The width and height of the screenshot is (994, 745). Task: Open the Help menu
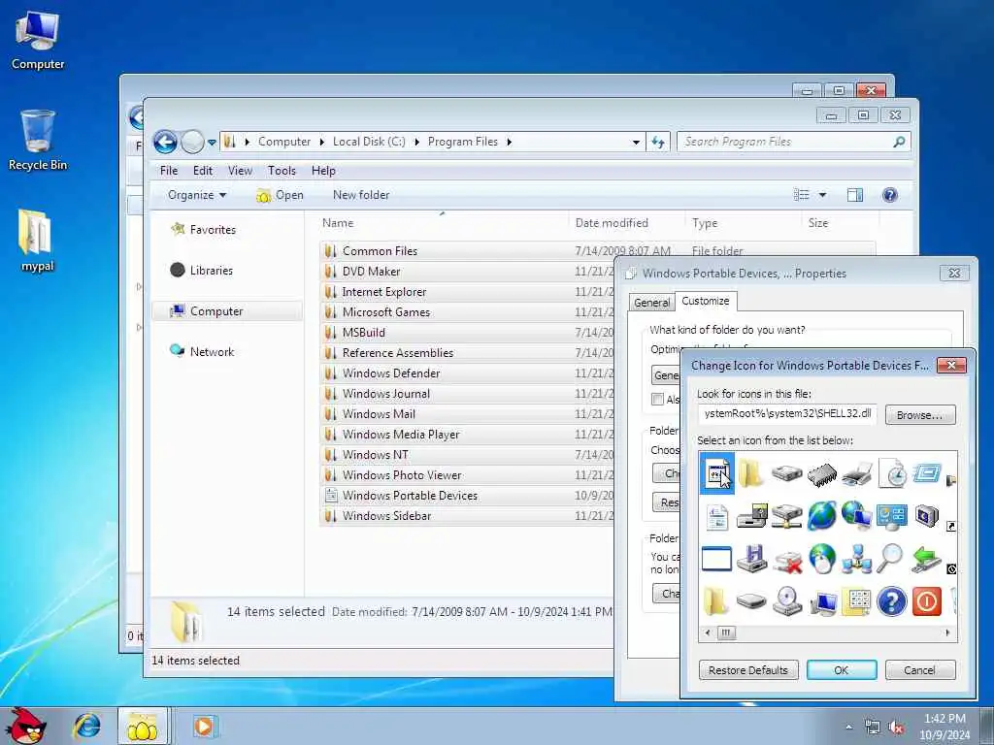[x=323, y=171]
